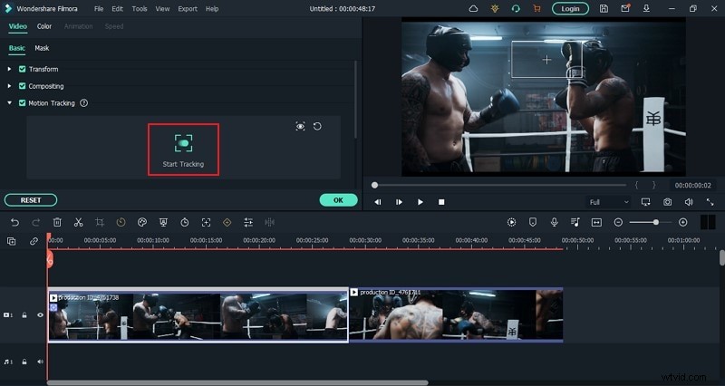725x386 pixels.
Task: Switch to the Mask sub-tab
Action: click(42, 48)
